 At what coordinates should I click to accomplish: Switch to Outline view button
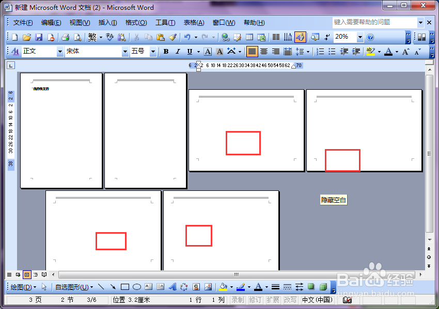36,274
